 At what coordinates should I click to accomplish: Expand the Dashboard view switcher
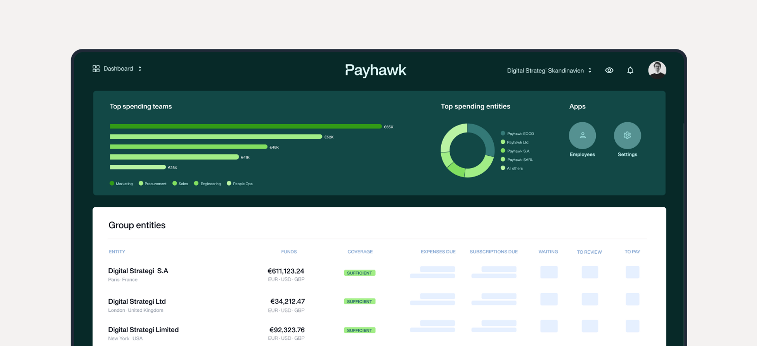[140, 69]
